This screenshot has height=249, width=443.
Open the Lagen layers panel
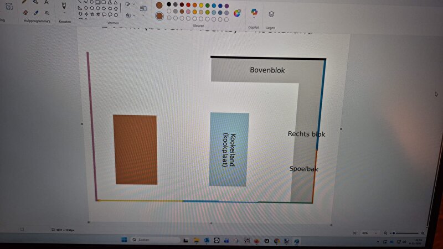[x=271, y=13]
